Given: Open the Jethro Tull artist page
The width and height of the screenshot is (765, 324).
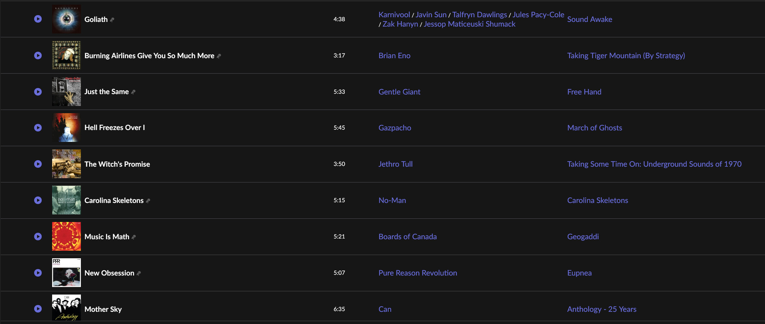Looking at the screenshot, I should click(x=395, y=164).
